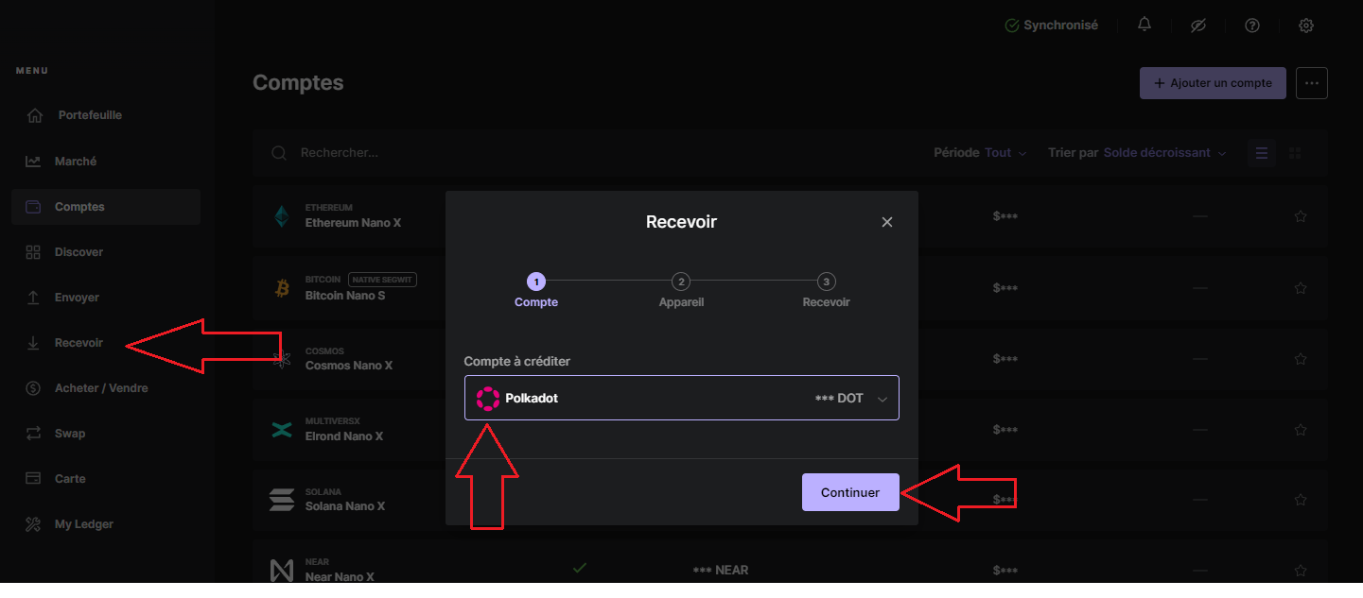Close the Recevoir dialog
The height and width of the screenshot is (598, 1363).
tap(887, 222)
